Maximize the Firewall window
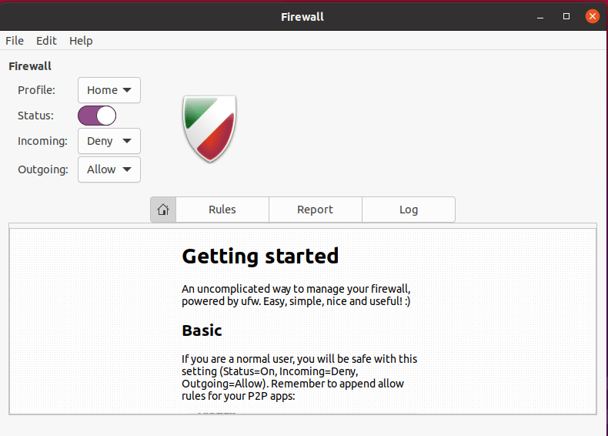The image size is (608, 436). pos(566,16)
